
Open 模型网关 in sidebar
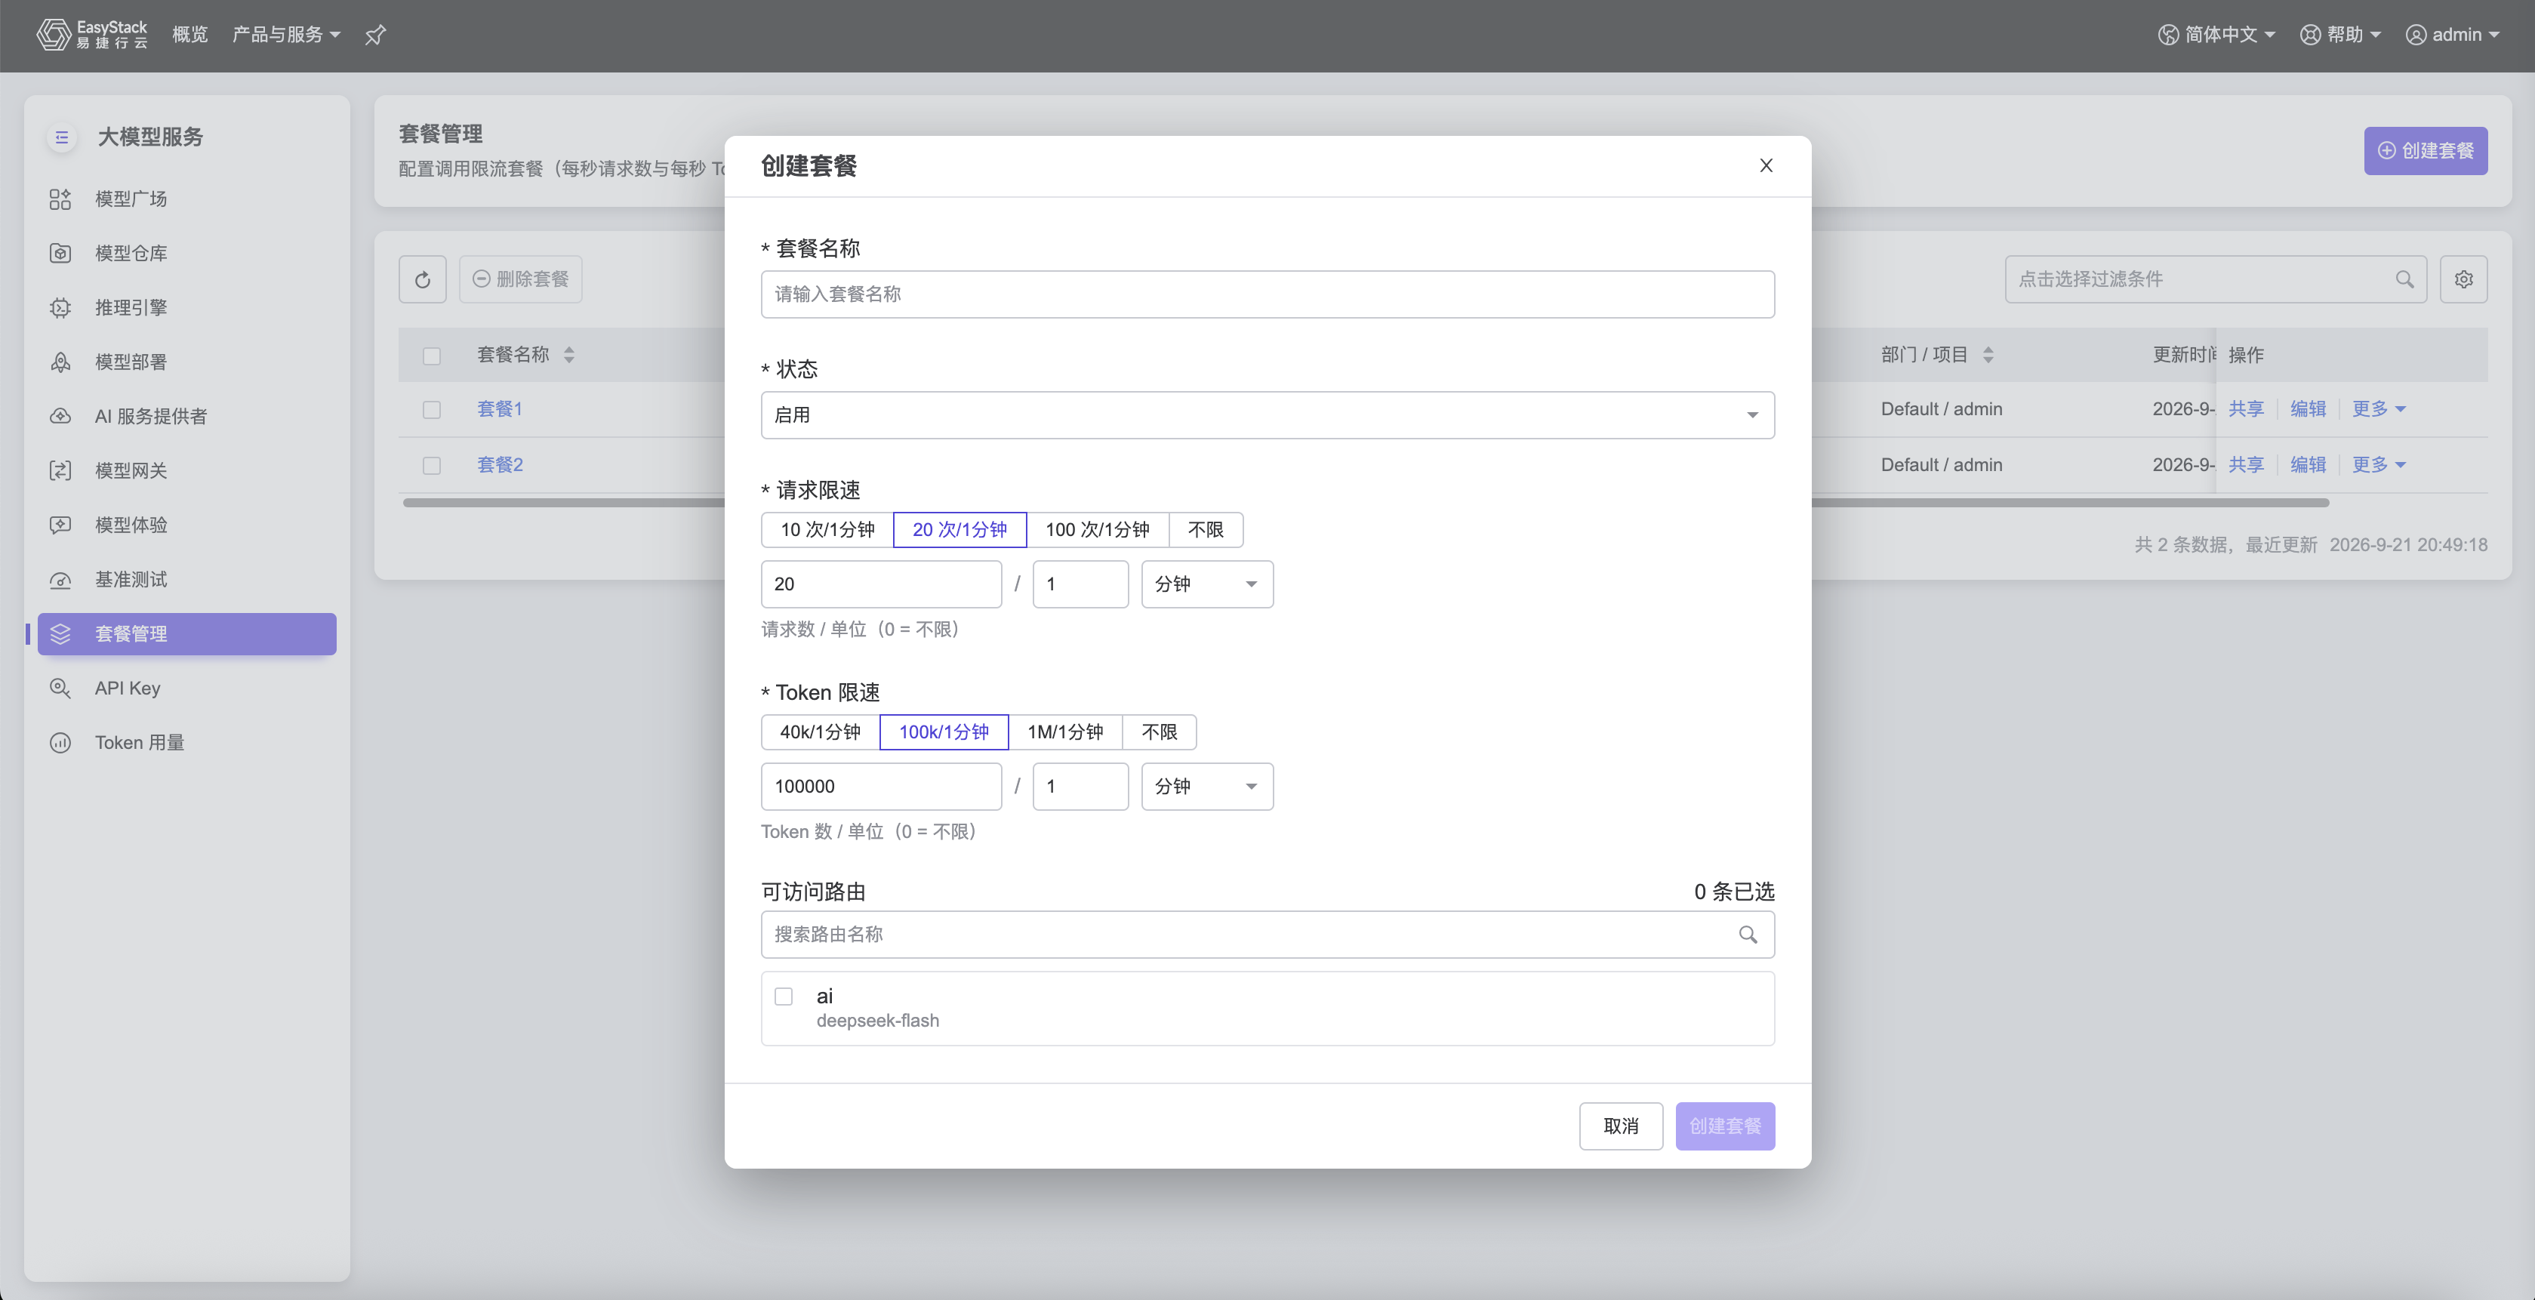[187, 470]
